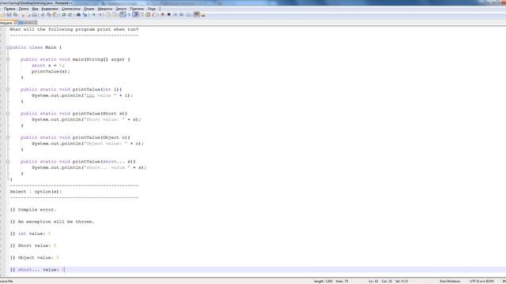Click the Playback macro icon

176,15
